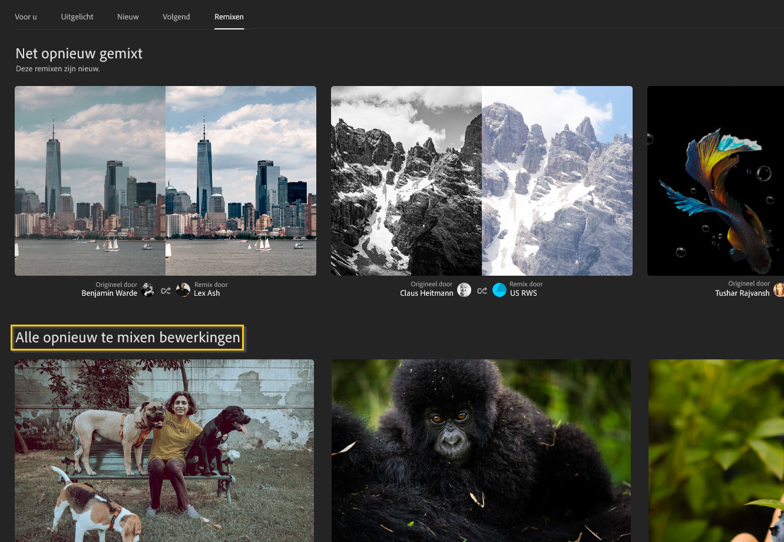Open the betta fish remix thumbnail

pos(716,181)
